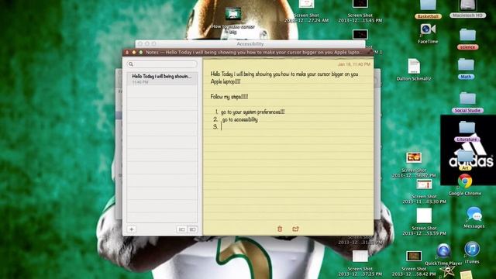Minimize the Notes window with the yellow button

[x=134, y=52]
